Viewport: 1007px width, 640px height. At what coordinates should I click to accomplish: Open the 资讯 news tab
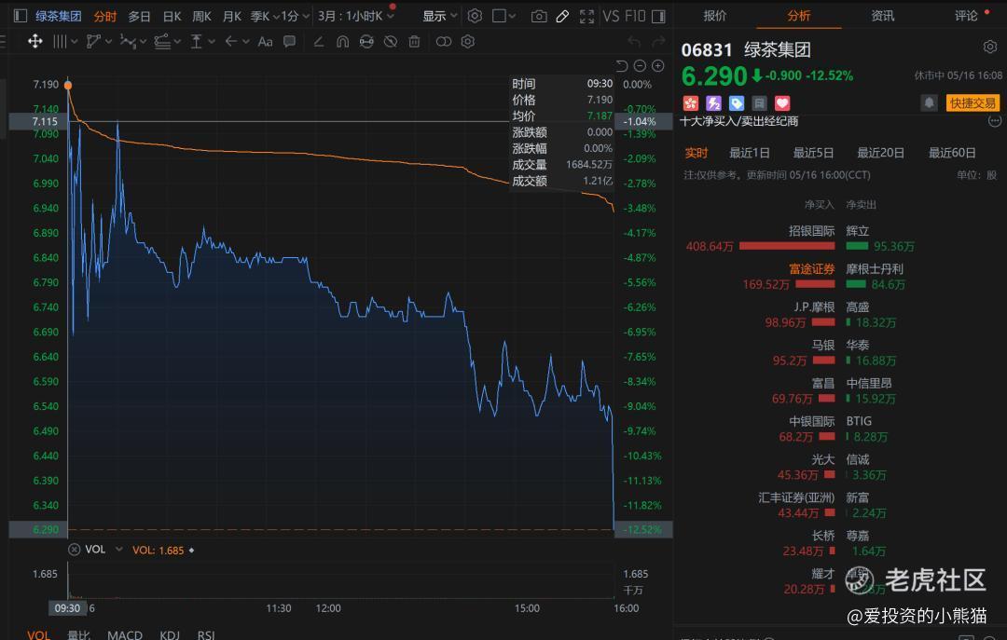(x=882, y=16)
